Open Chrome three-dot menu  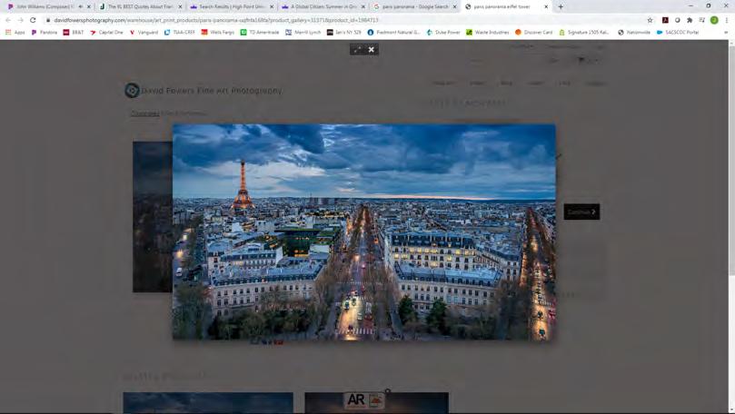(727, 20)
